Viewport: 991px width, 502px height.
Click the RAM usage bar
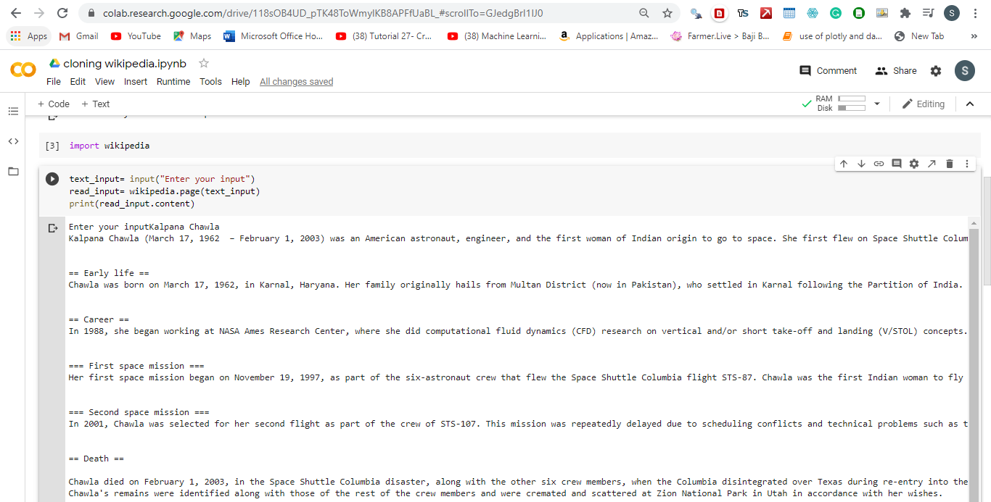point(852,99)
